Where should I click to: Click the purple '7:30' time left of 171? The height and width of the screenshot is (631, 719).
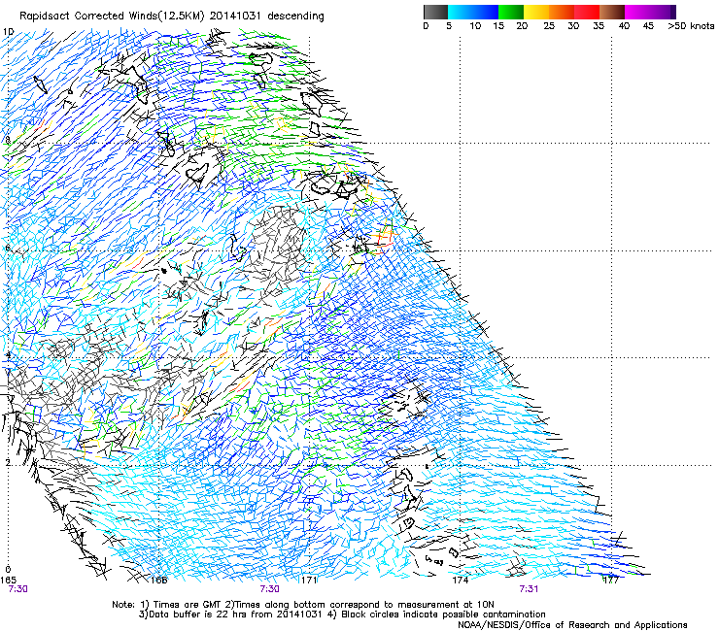(x=270, y=589)
